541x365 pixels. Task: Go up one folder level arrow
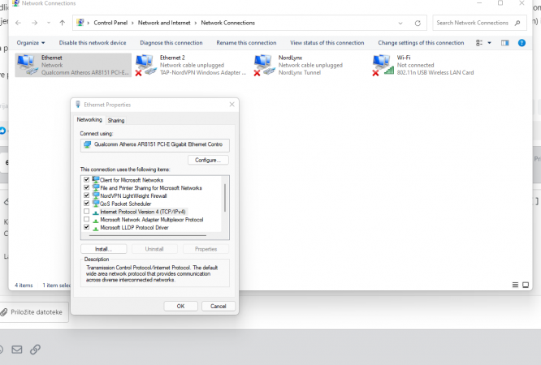pos(62,23)
